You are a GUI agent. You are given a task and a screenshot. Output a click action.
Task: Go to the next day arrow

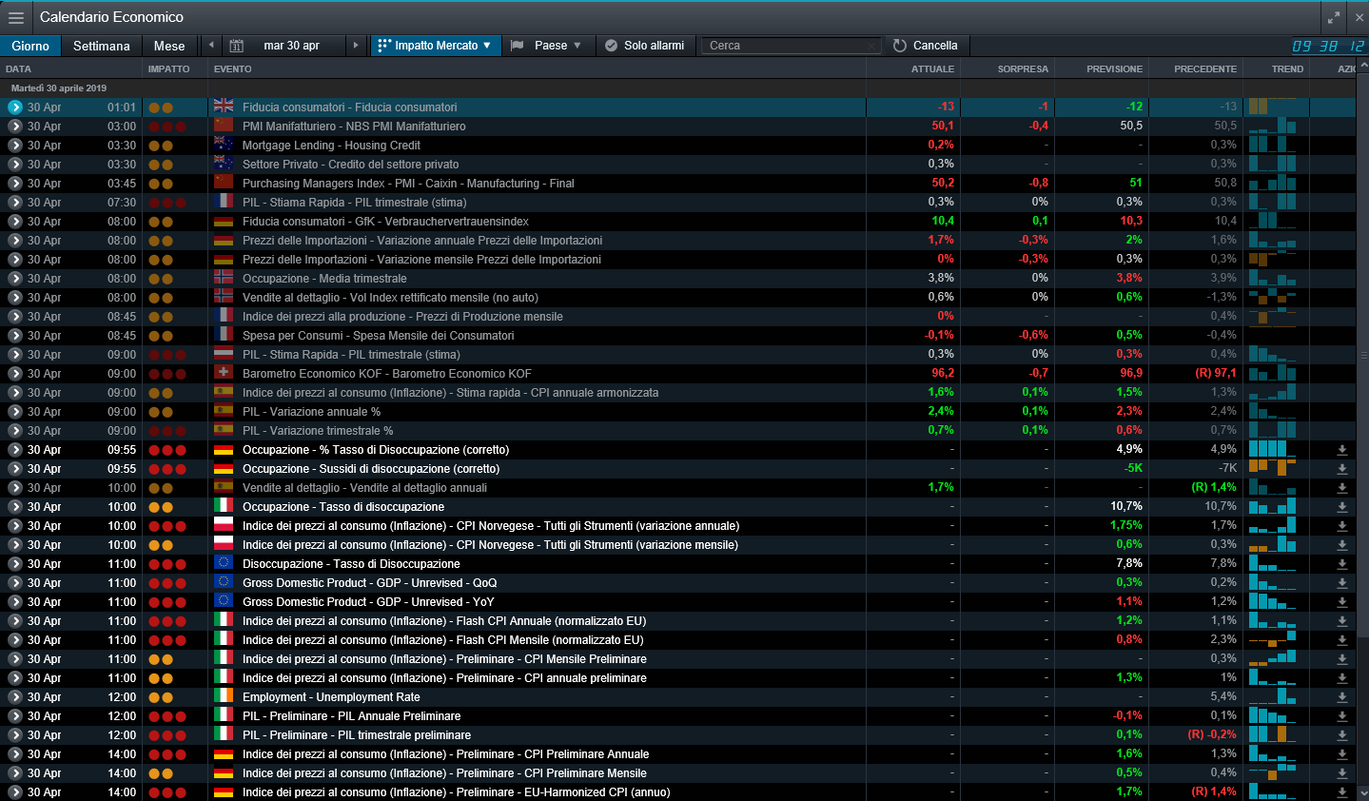click(356, 46)
